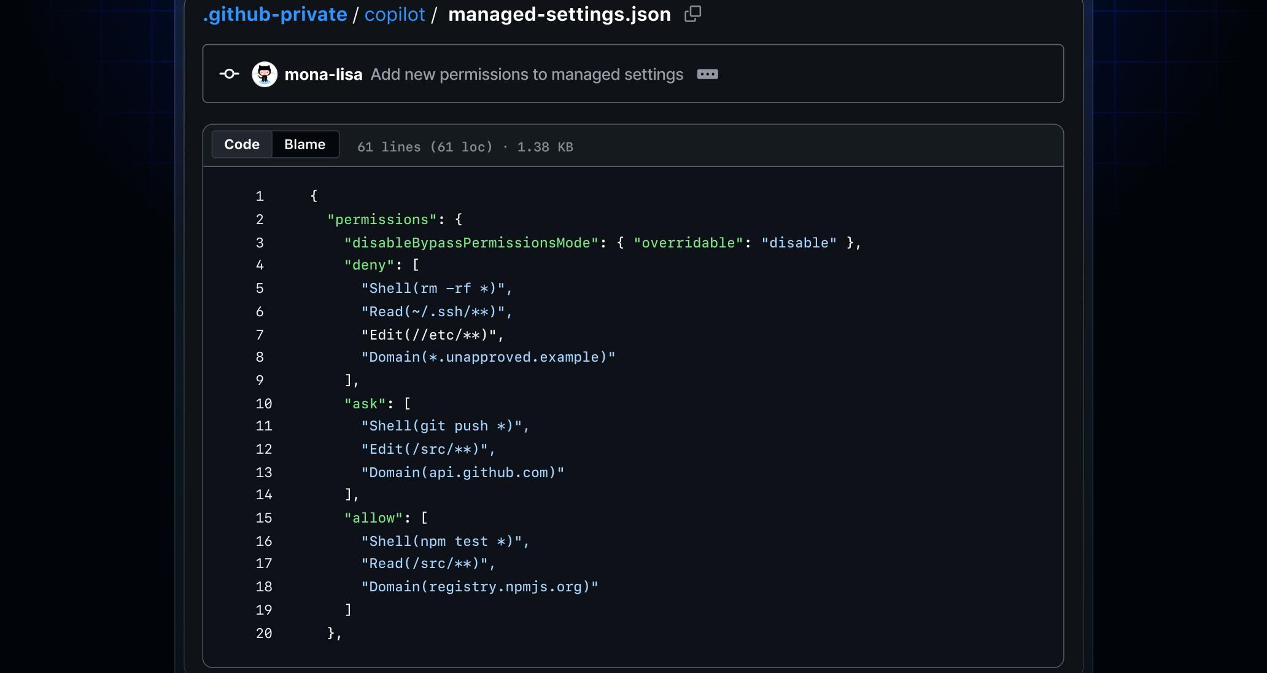This screenshot has height=673, width=1267.
Task: Click the "deny" key
Action: coord(369,265)
